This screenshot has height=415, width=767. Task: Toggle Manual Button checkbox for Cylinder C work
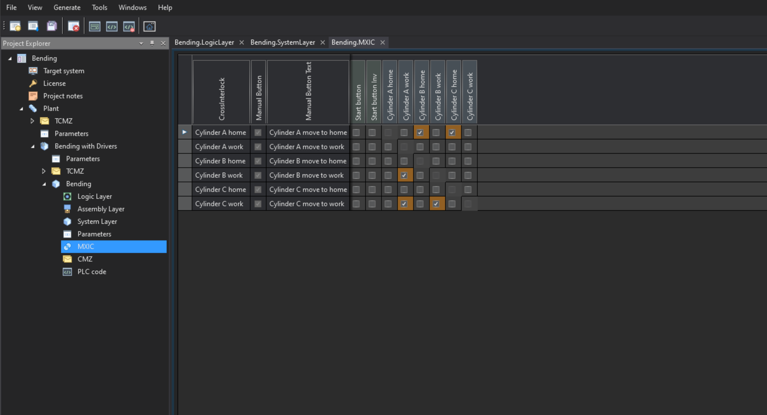[258, 204]
